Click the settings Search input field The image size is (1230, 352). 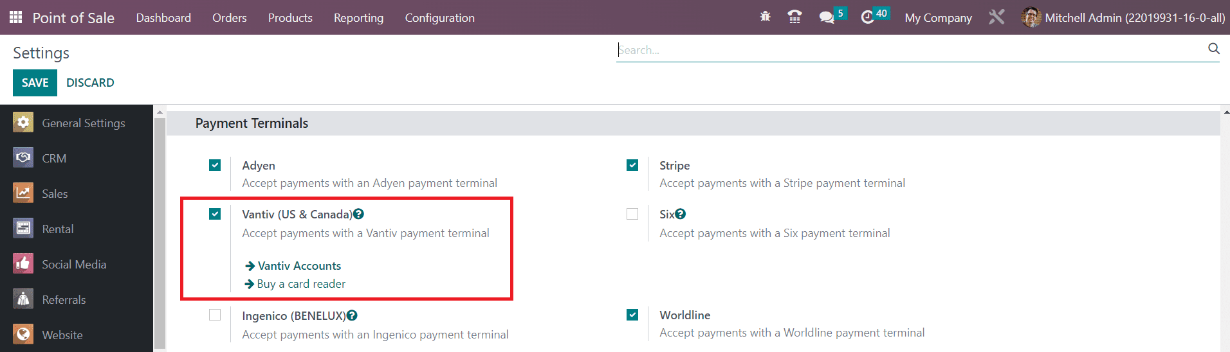coord(912,49)
